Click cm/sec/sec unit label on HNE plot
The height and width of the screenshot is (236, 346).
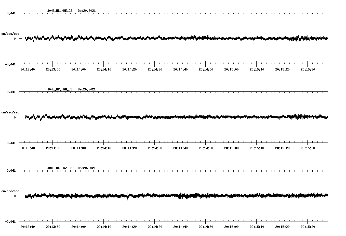[x=10, y=34]
